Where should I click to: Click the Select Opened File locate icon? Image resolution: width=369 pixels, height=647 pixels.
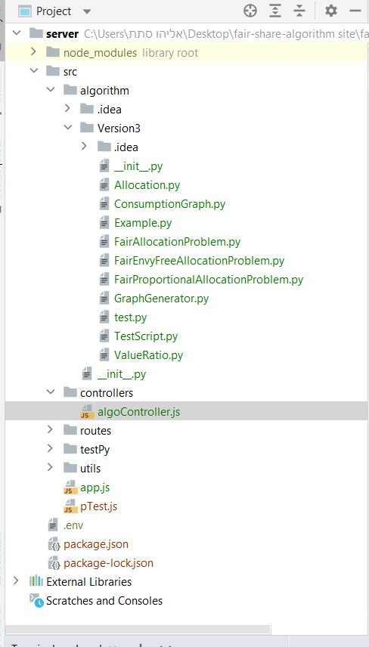[250, 11]
